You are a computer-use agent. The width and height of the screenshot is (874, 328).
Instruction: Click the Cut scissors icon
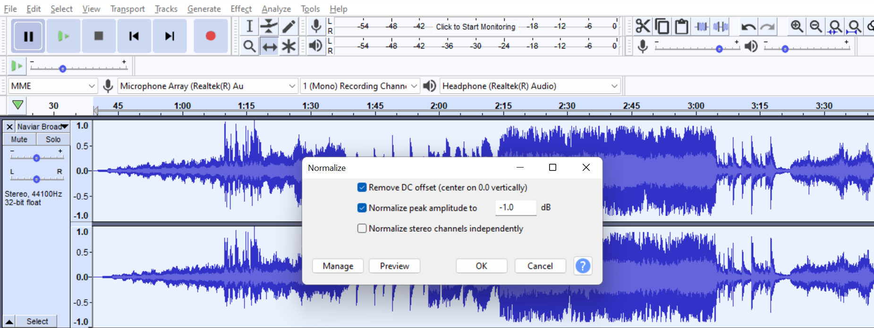tap(643, 26)
